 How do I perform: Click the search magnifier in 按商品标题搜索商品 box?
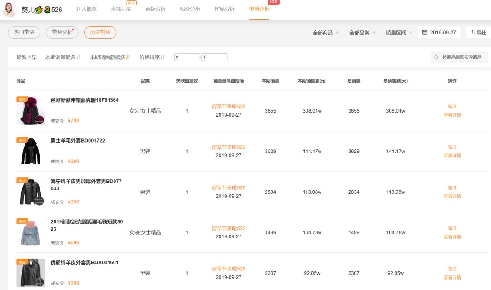pos(436,57)
